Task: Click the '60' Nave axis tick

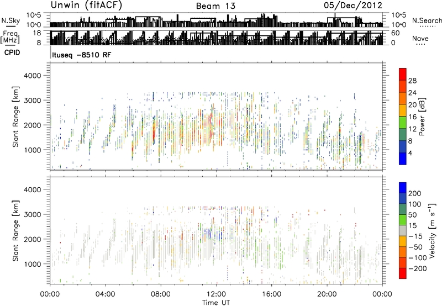Action: [x=395, y=33]
